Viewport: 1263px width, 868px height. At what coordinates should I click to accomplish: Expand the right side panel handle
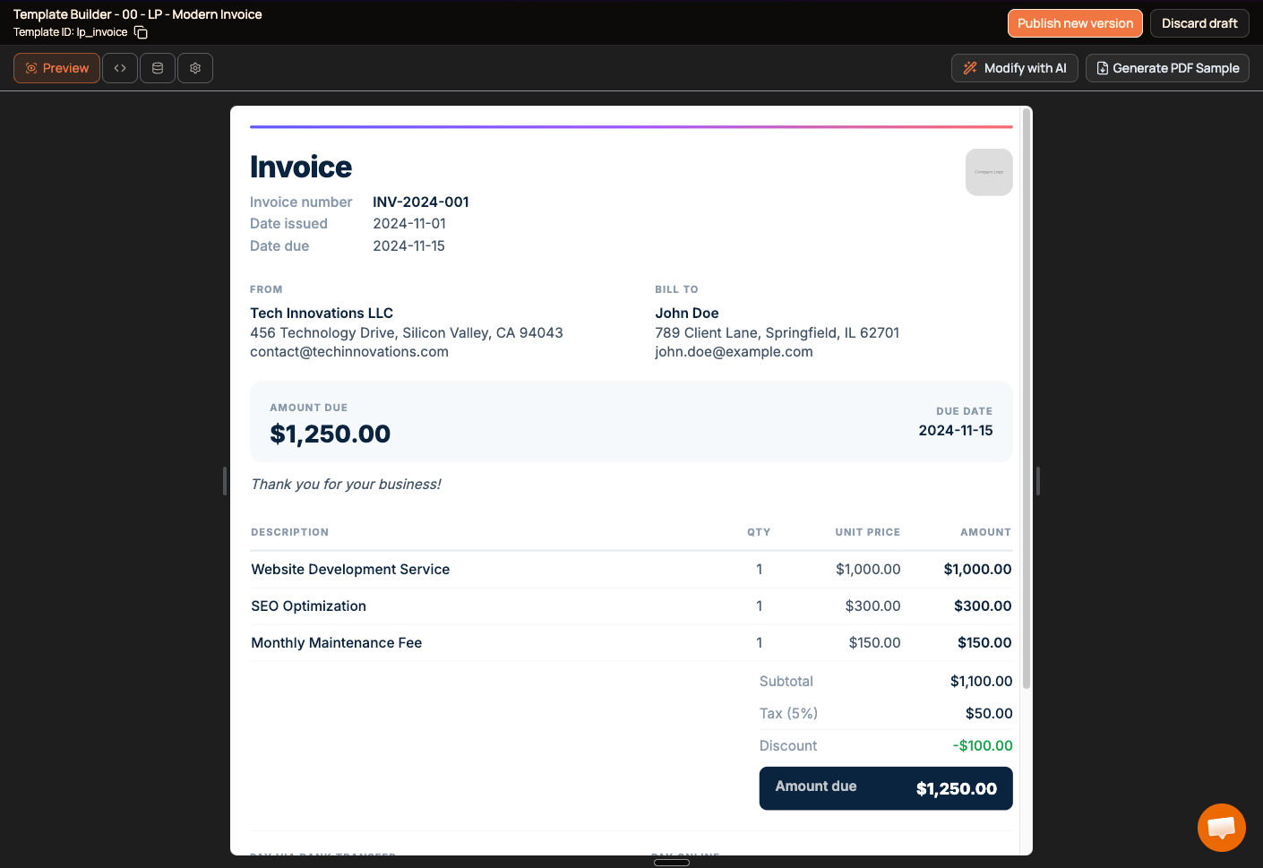tap(1037, 481)
